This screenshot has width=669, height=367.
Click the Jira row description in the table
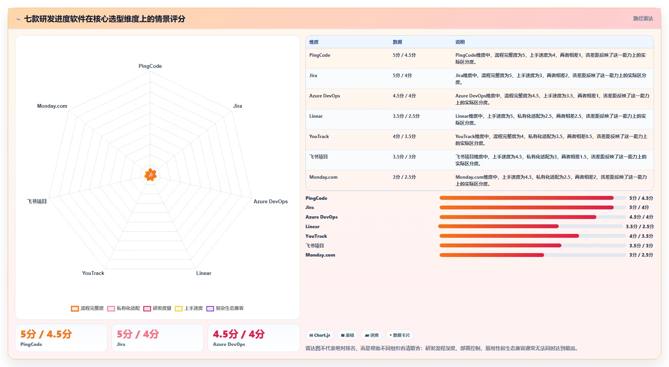pyautogui.click(x=551, y=79)
